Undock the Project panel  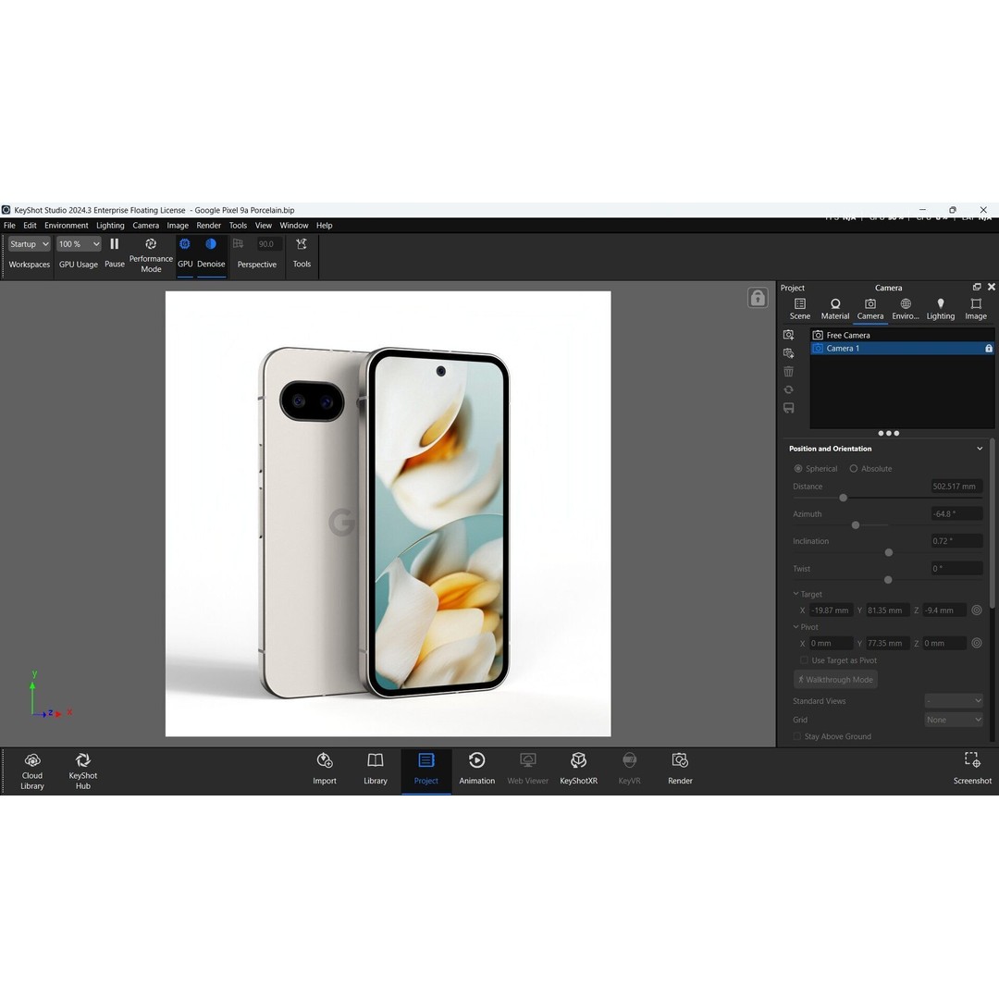pyautogui.click(x=977, y=288)
